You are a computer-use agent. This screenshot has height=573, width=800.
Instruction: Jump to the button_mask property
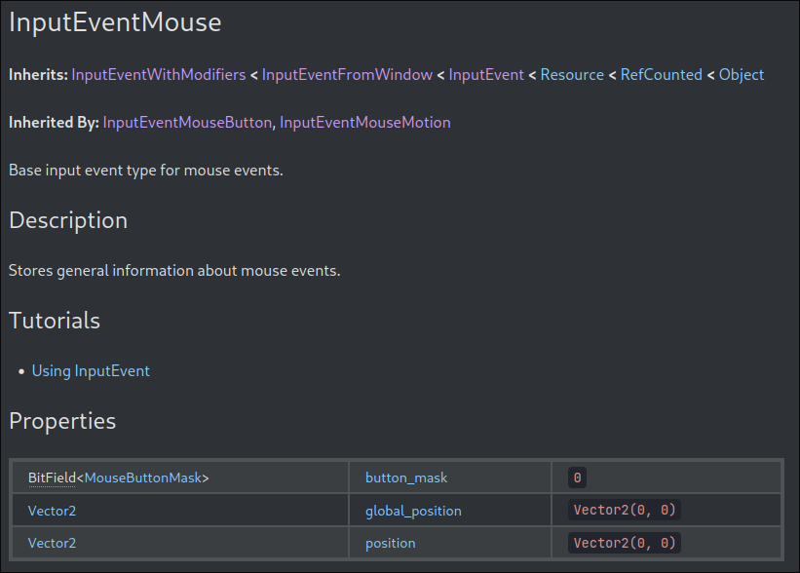coord(406,477)
